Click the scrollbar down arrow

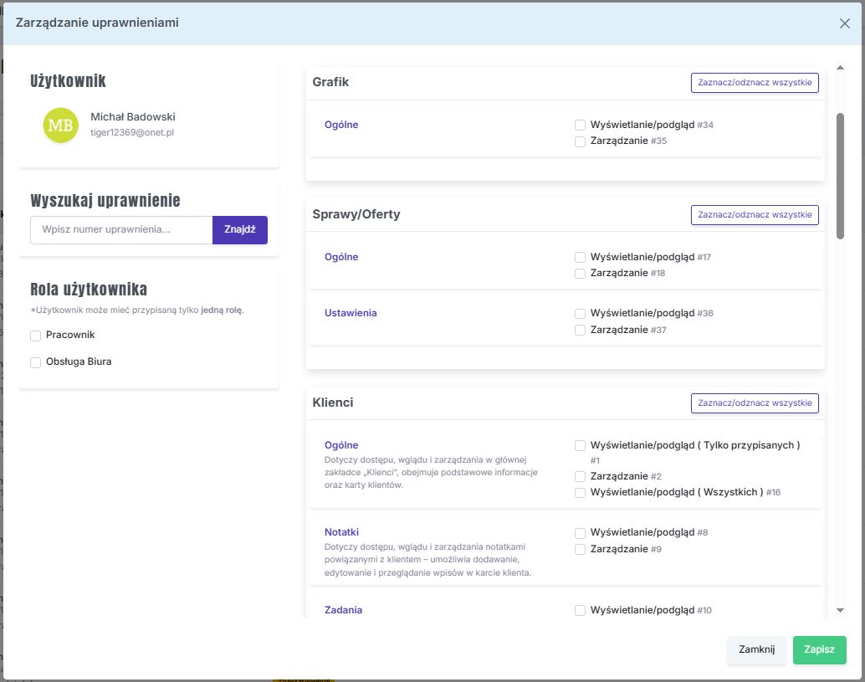[x=840, y=610]
